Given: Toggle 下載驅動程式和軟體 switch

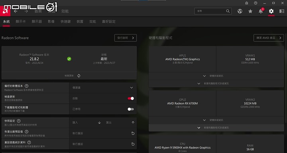Looking at the screenshot, I should click(x=131, y=109).
